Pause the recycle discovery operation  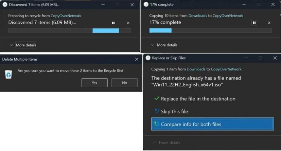[113, 23]
